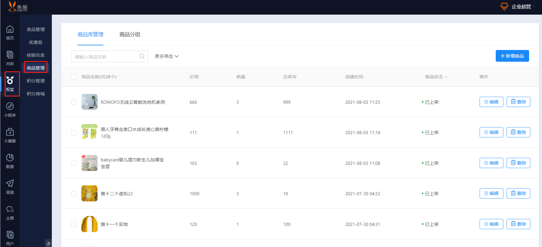Switch to the 商品分组 tab
Image resolution: width=542 pixels, height=247 pixels.
point(130,34)
